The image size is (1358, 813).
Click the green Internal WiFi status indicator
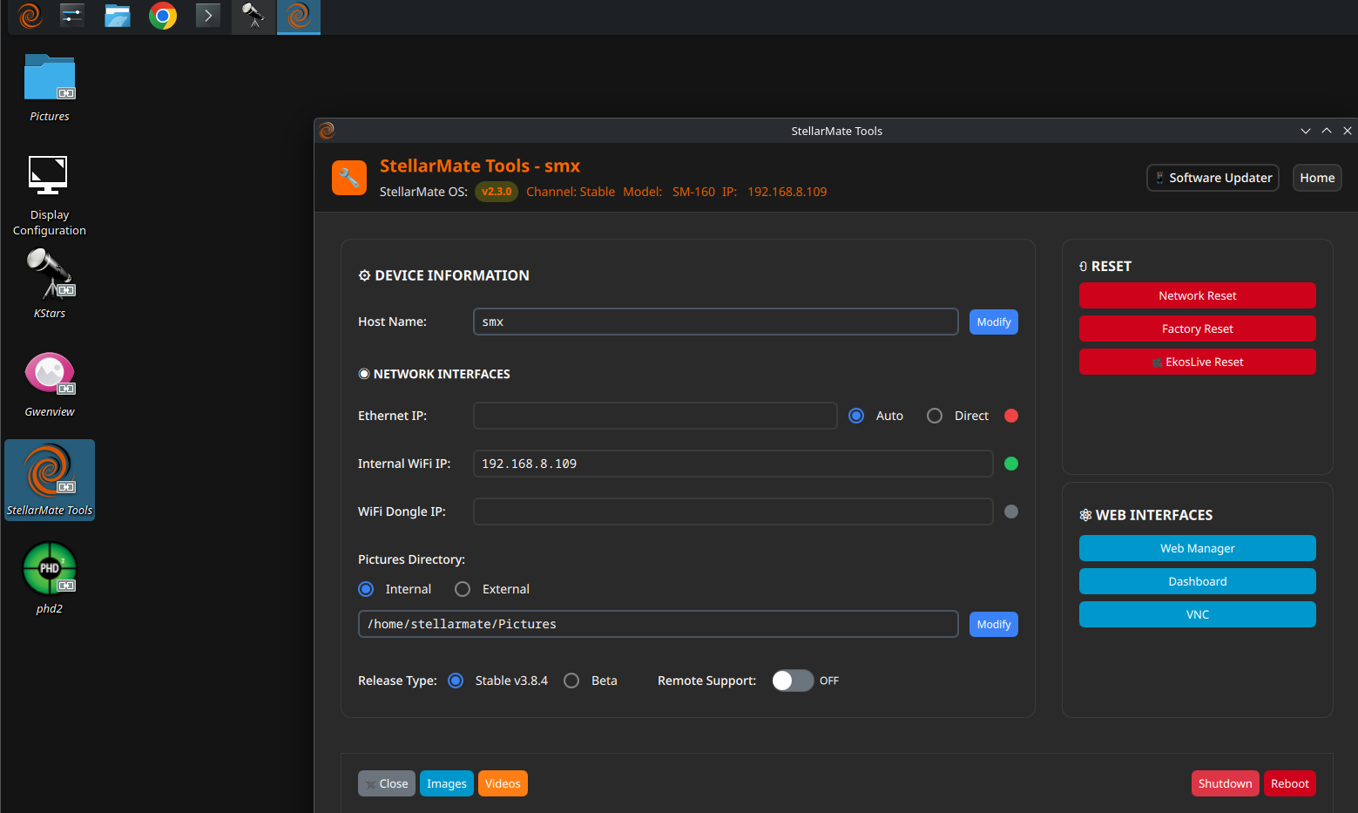[1011, 464]
